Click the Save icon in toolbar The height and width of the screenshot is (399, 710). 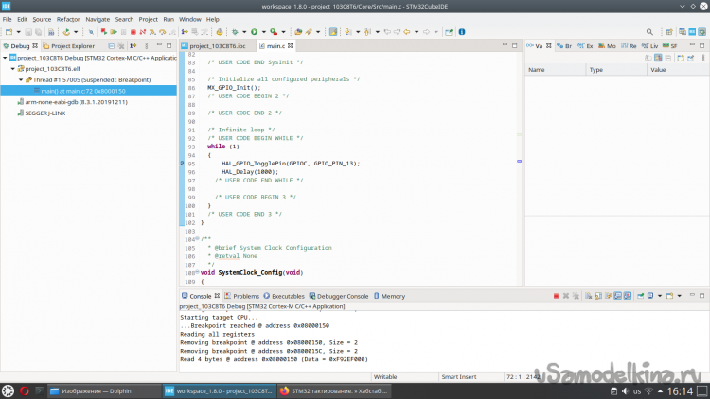(x=27, y=32)
